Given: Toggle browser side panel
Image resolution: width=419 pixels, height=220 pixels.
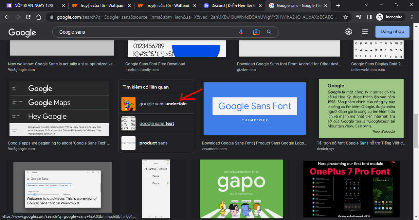Looking at the screenshot, I should point(369,17).
